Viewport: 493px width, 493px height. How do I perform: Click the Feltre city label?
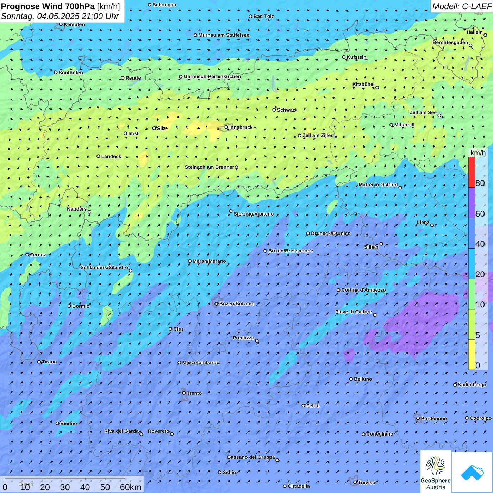(313, 406)
